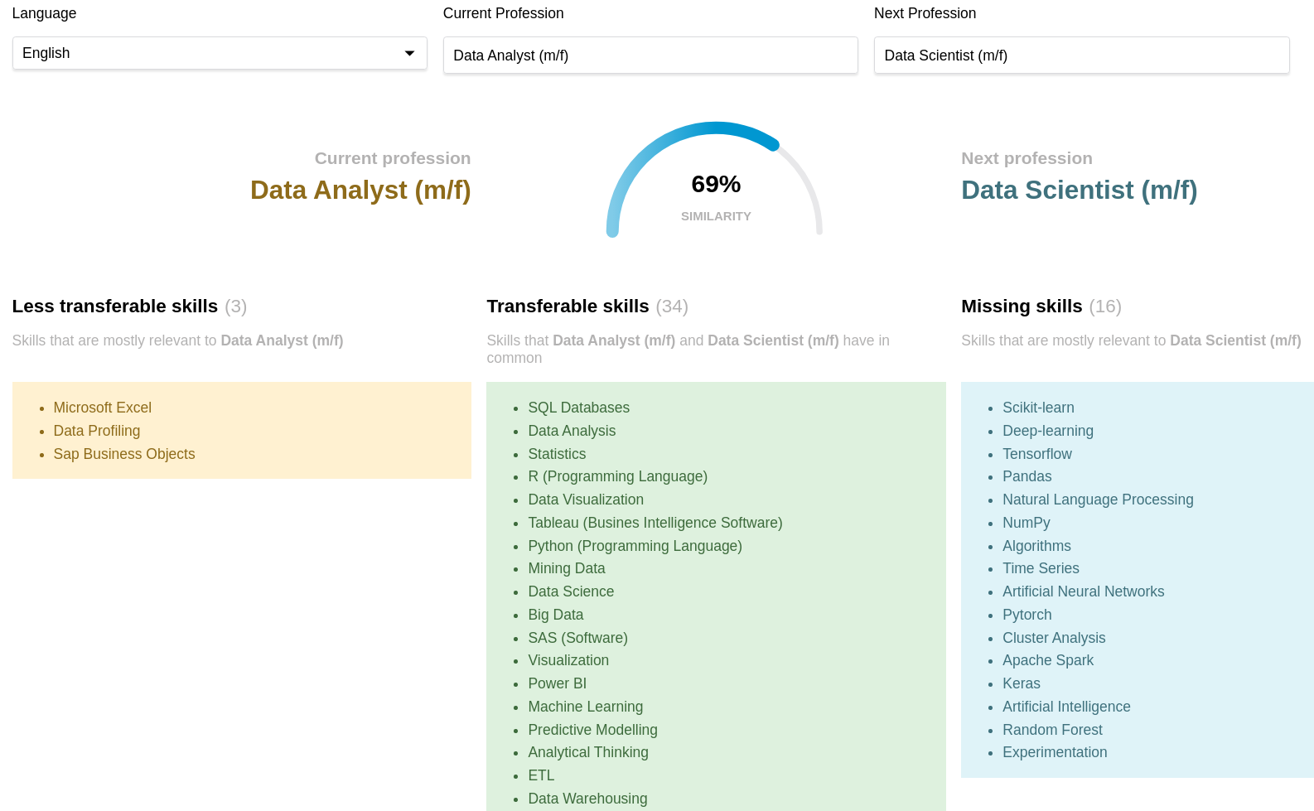Image resolution: width=1314 pixels, height=811 pixels.
Task: Click the Transferable skills section heading
Action: [568, 307]
